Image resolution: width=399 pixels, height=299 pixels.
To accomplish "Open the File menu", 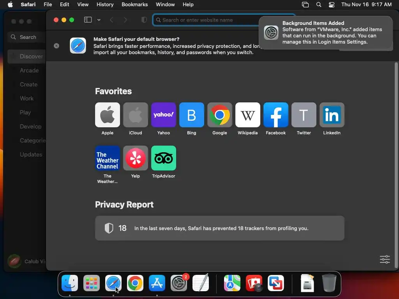I will click(48, 4).
